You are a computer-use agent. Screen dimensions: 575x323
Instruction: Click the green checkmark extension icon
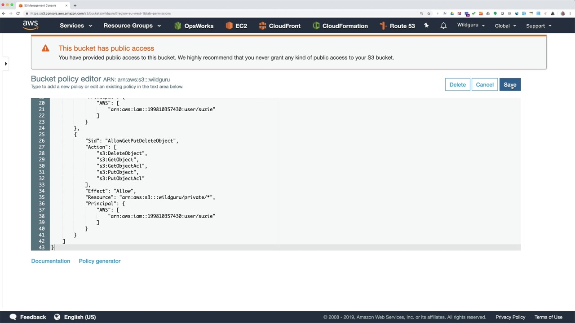(473, 13)
